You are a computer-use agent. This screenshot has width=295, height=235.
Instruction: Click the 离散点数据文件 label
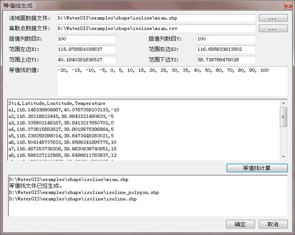[x=29, y=29]
